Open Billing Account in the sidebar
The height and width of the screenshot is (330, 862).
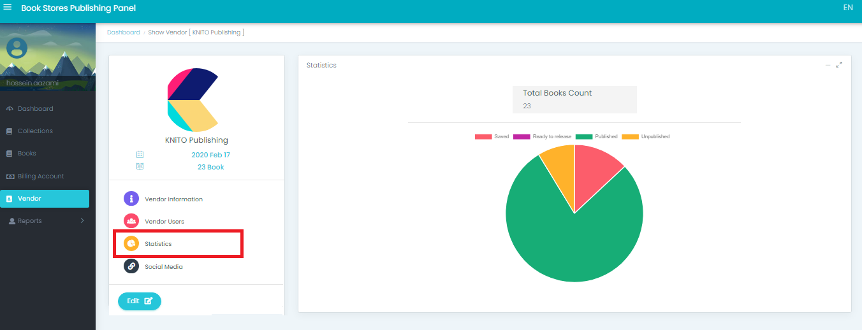40,176
